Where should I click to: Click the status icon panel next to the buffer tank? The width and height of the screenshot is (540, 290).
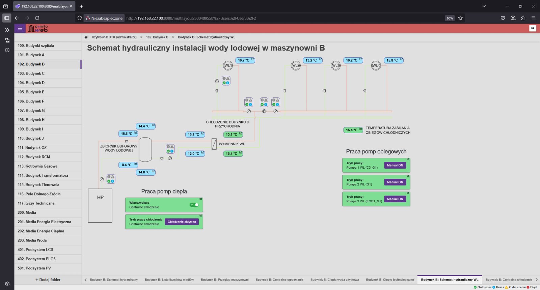point(170,149)
